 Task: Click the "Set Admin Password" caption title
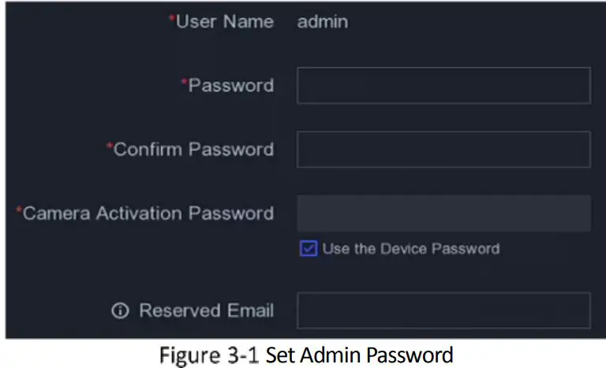coord(360,355)
